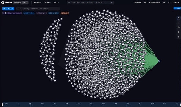Switch to Exchange mode
The image size is (181, 107).
pos(18,2)
